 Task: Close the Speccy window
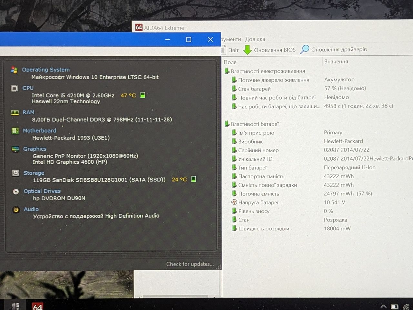point(210,39)
